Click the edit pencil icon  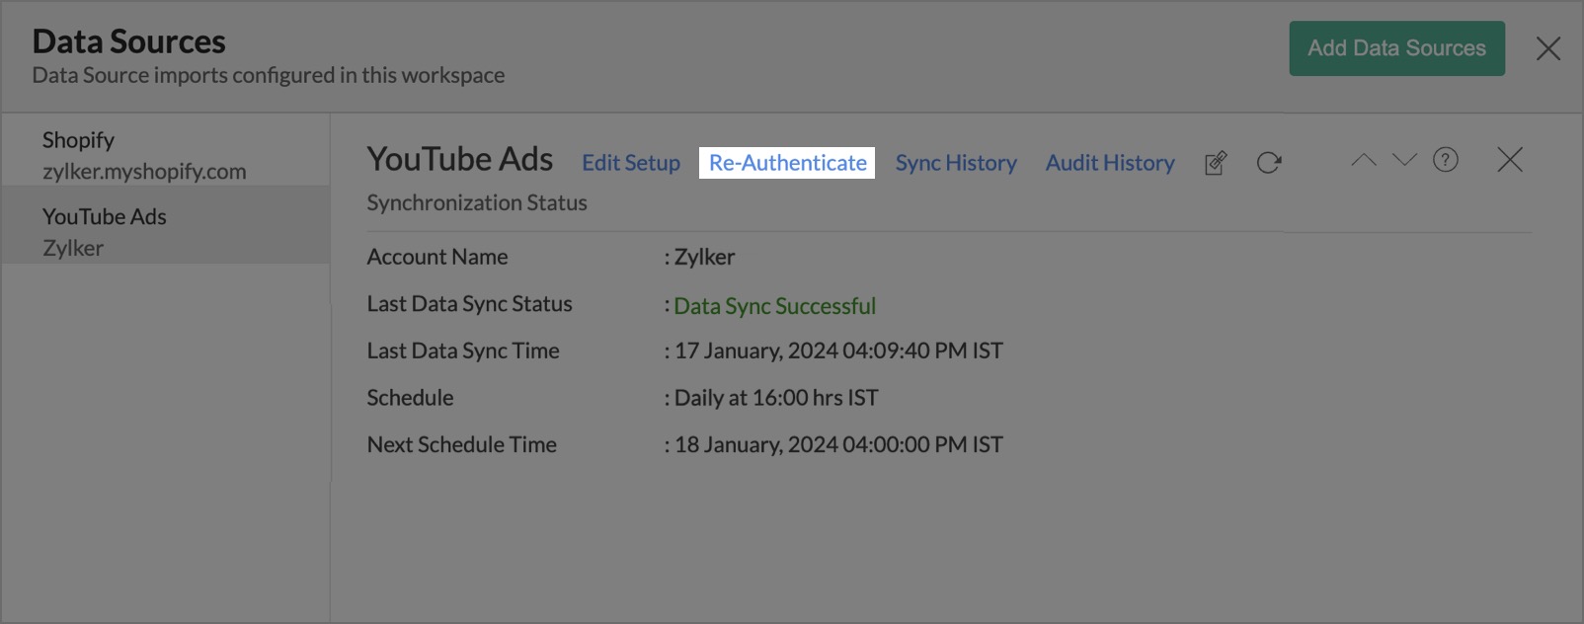click(x=1216, y=163)
